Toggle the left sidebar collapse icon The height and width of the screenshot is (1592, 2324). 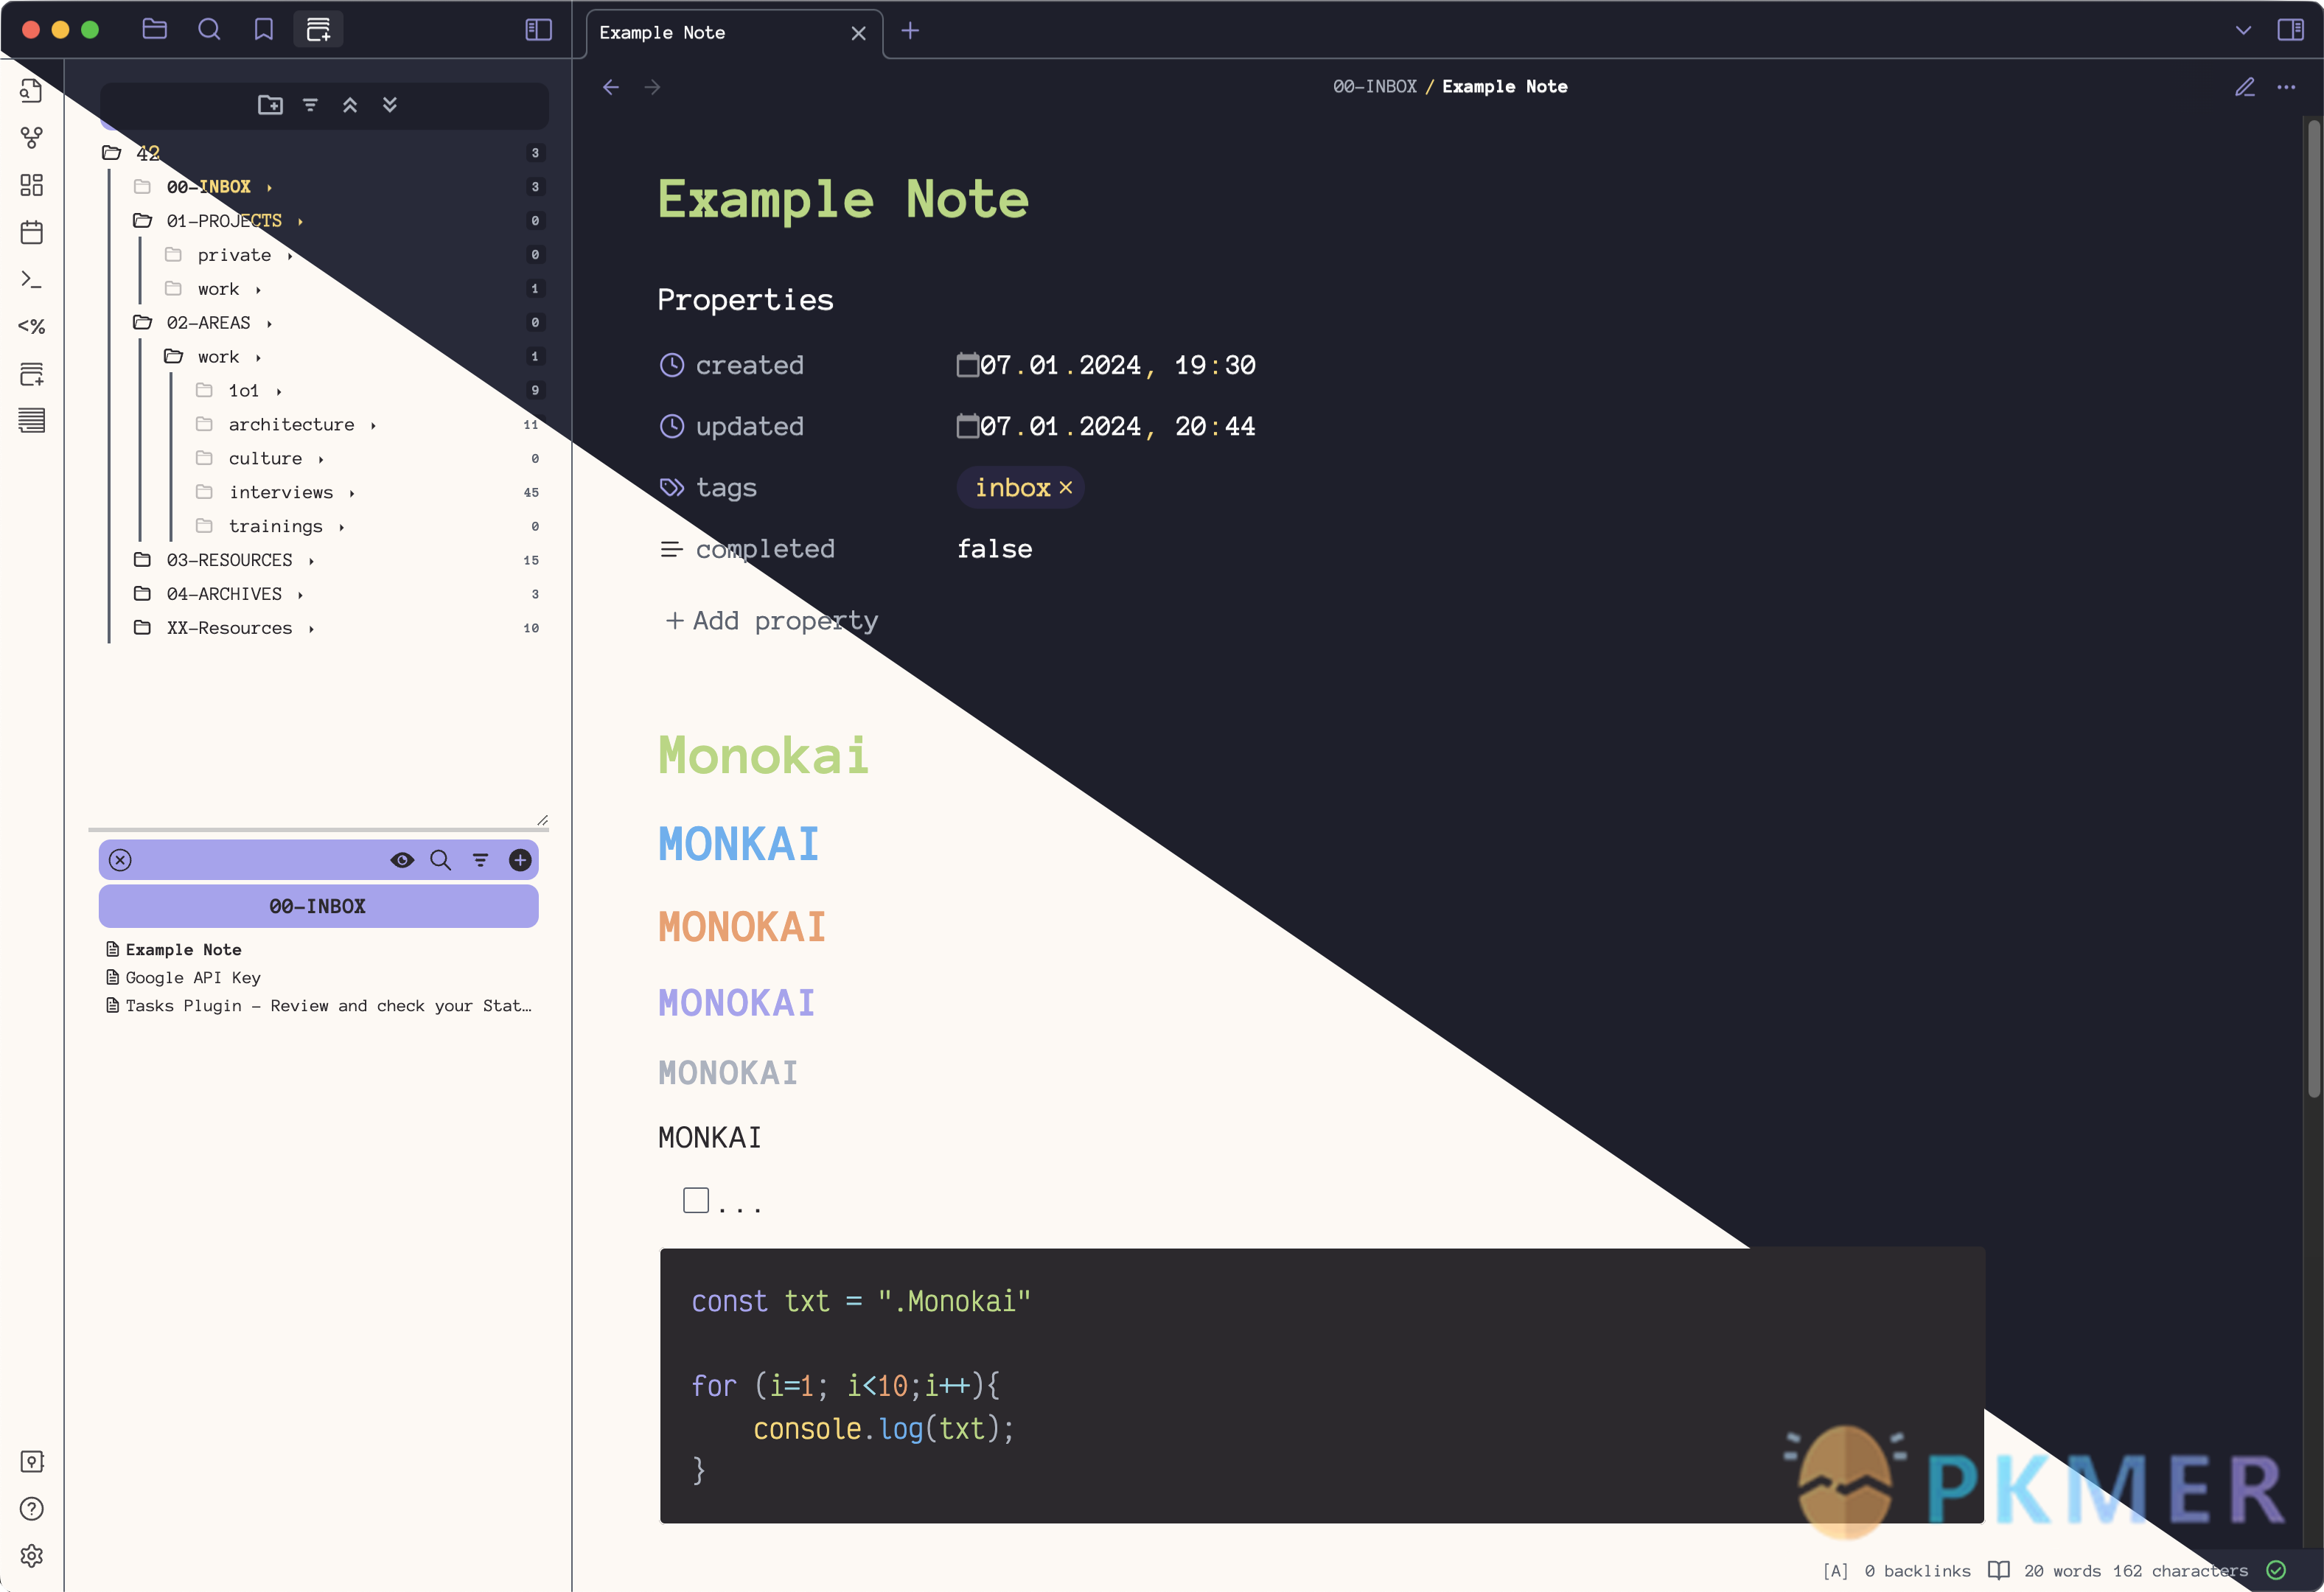coord(539,29)
